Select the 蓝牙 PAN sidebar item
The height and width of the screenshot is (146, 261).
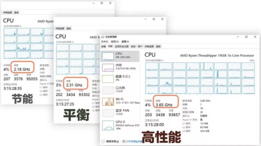pos(120,113)
